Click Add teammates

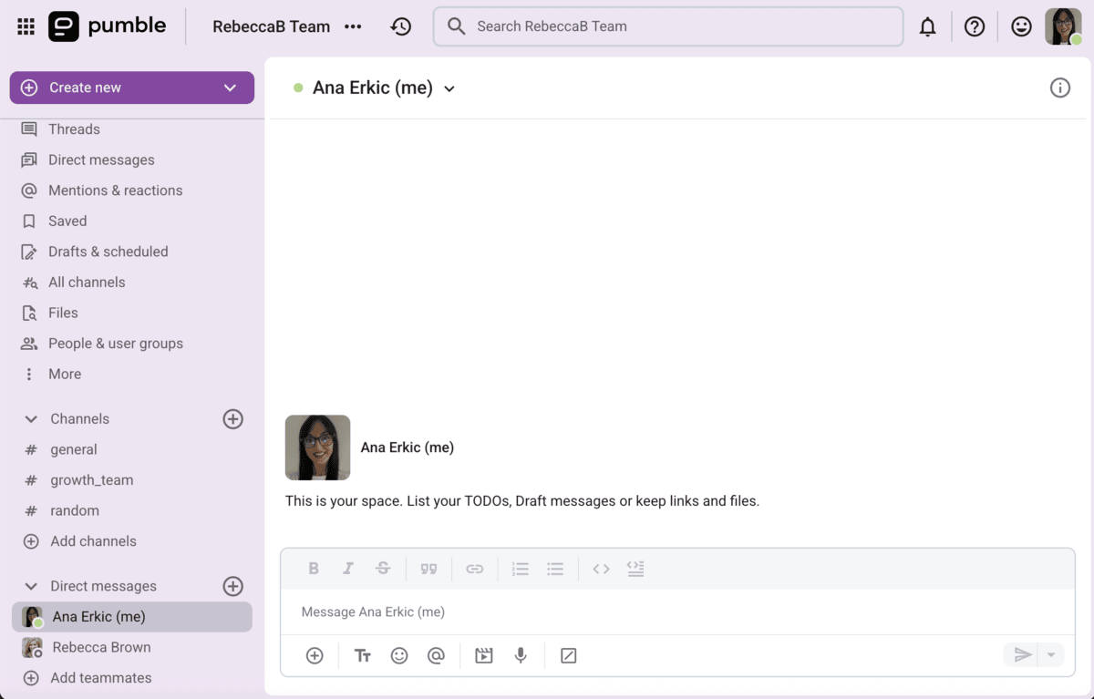click(100, 678)
